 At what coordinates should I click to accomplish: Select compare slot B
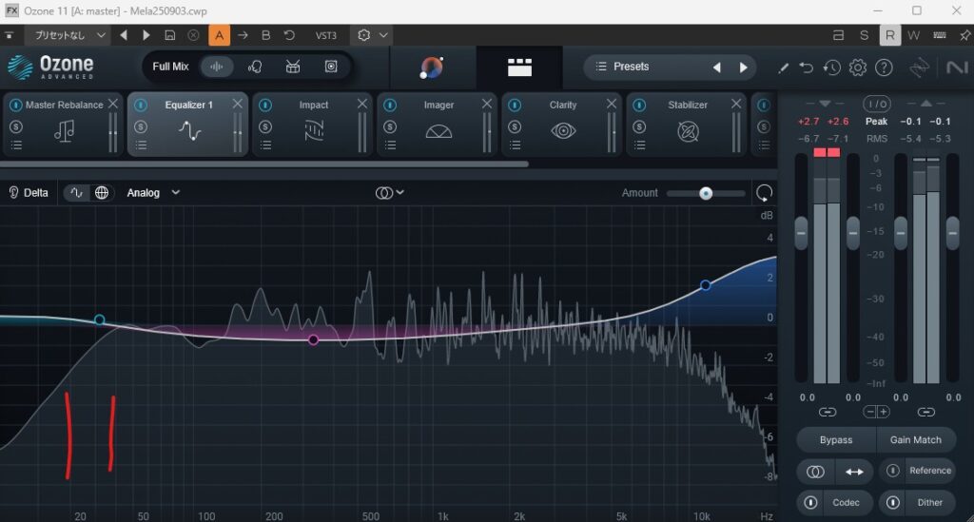click(266, 35)
